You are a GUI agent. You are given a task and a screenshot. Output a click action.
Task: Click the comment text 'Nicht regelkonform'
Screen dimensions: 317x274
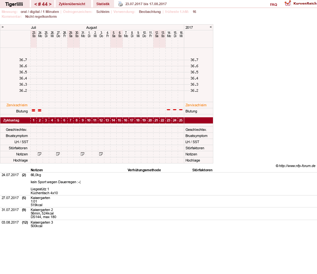pyautogui.click(x=41, y=16)
